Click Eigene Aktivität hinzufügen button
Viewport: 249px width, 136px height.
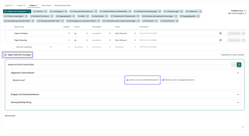(17, 55)
